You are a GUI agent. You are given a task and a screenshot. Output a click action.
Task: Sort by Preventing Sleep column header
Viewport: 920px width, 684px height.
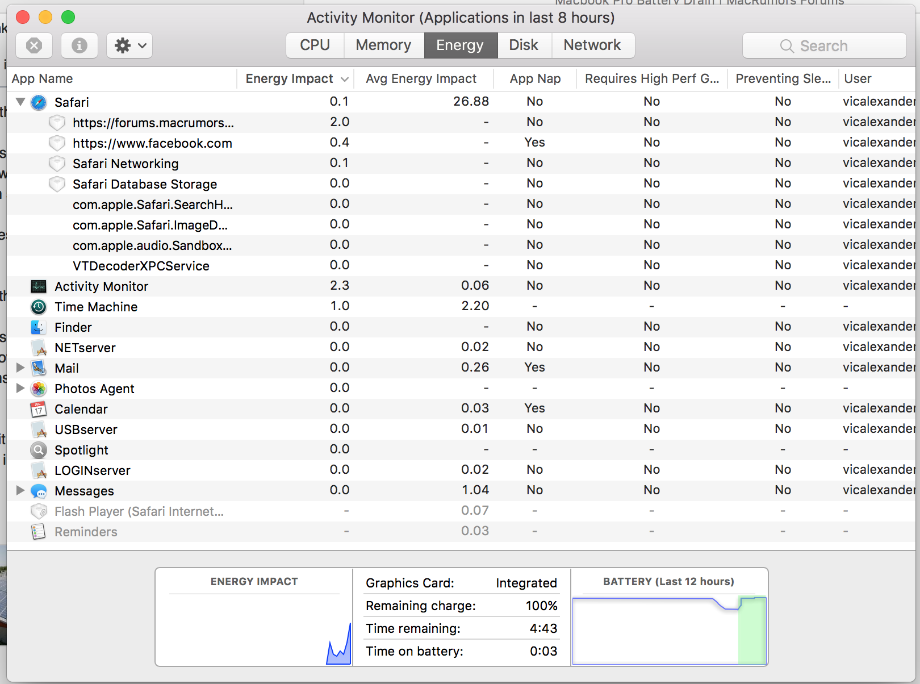(783, 79)
